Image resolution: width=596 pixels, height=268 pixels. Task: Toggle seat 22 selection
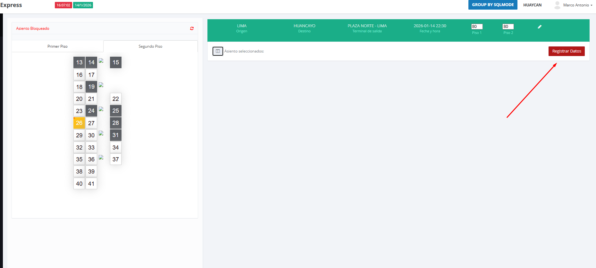[x=116, y=99]
